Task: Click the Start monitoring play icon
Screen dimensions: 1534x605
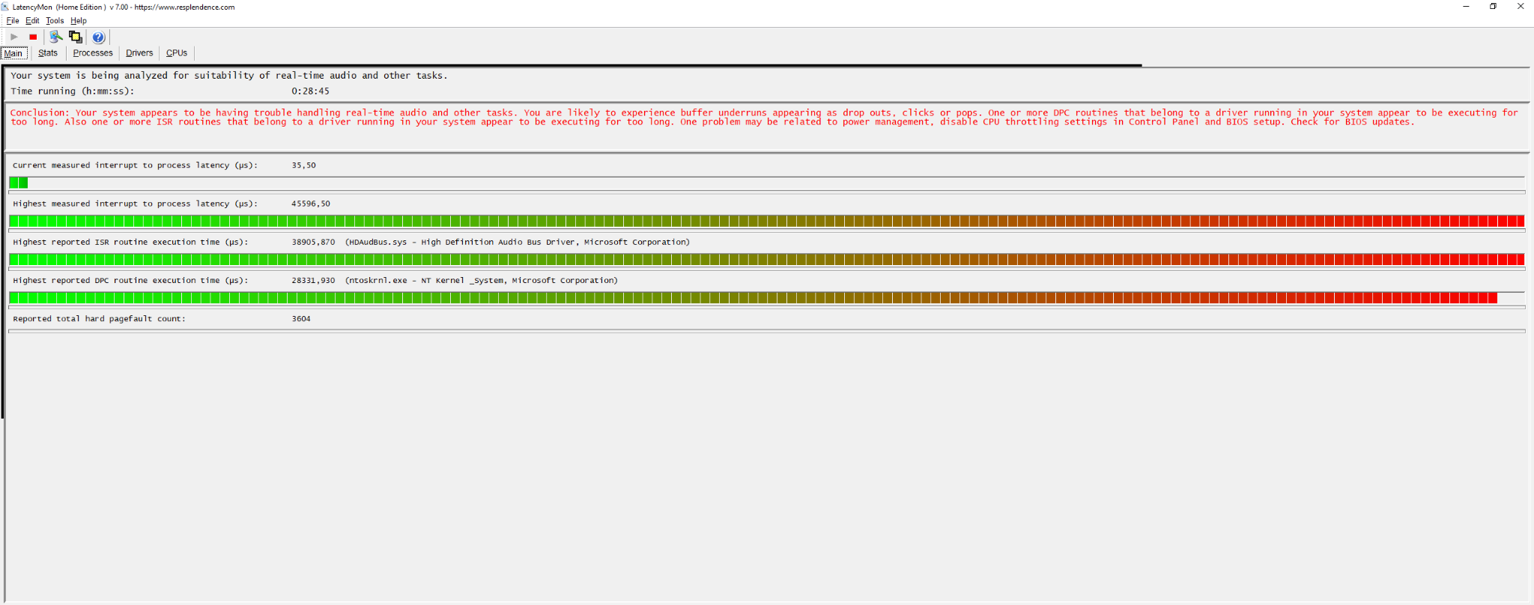Action: (14, 37)
